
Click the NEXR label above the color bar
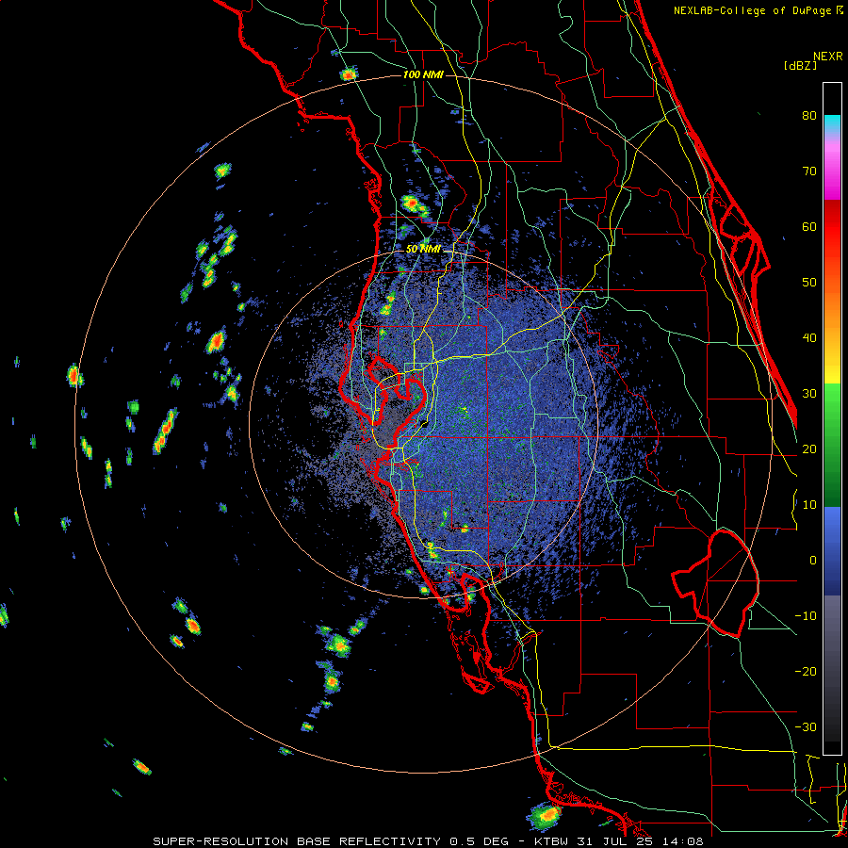[828, 57]
